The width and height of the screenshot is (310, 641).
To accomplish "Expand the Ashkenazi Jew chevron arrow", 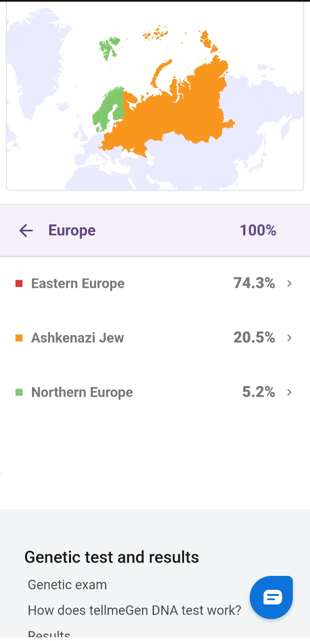I will point(289,338).
